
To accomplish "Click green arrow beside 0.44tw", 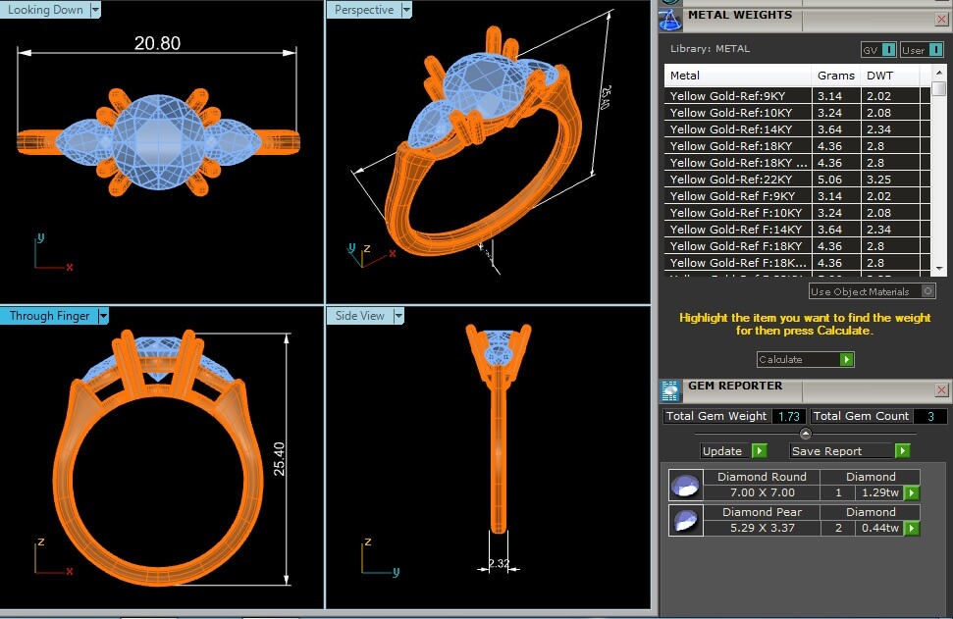I will tap(912, 528).
